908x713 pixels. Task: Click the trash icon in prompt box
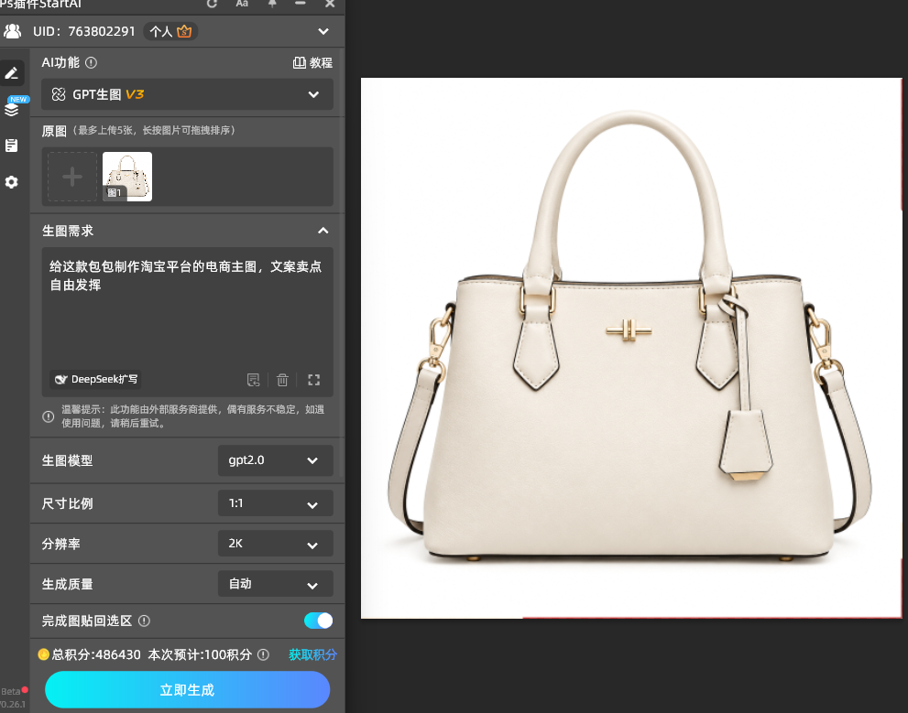click(282, 380)
